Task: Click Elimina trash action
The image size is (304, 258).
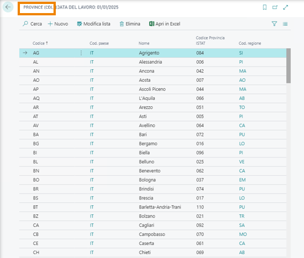Action: 130,24
